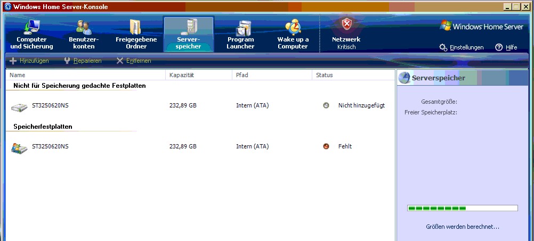Viewport: 534px width, 241px height.
Task: Click the Windows Home Server logo
Action: coord(482,26)
